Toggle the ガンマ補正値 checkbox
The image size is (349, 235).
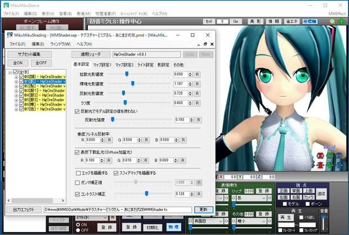(x=78, y=183)
